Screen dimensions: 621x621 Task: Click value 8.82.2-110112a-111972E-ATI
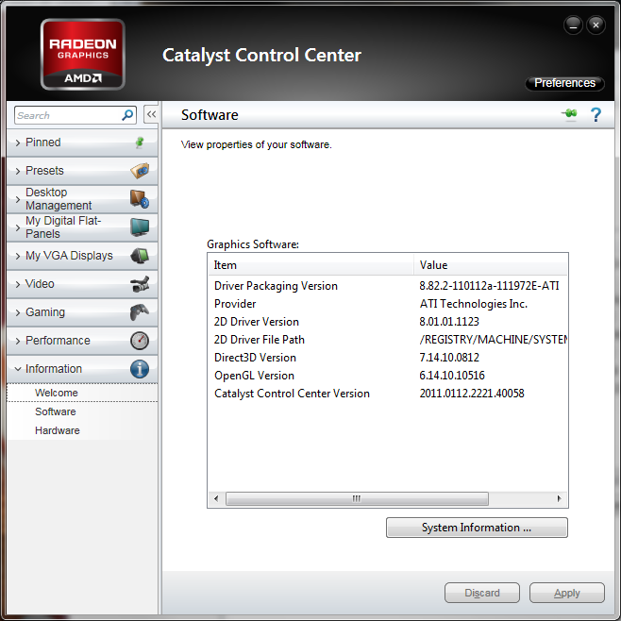[x=489, y=286]
